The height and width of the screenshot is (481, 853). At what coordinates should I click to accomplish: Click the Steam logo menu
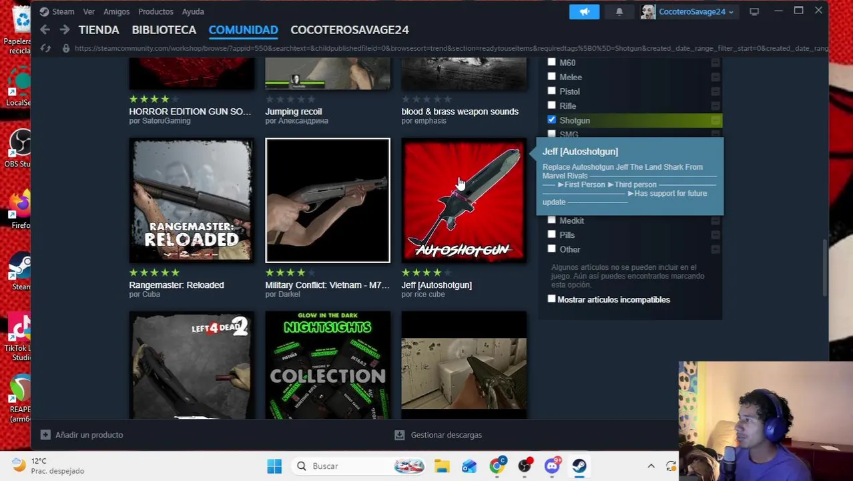click(x=44, y=11)
